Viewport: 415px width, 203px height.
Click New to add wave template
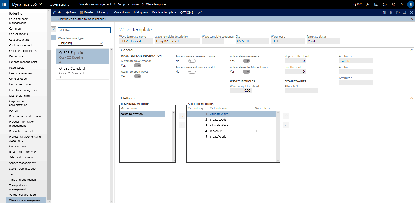(x=71, y=12)
